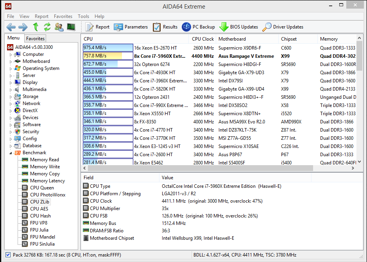Screen dimensions: 367x262
Task: Click the green Up arrow icon
Action: pos(36,27)
